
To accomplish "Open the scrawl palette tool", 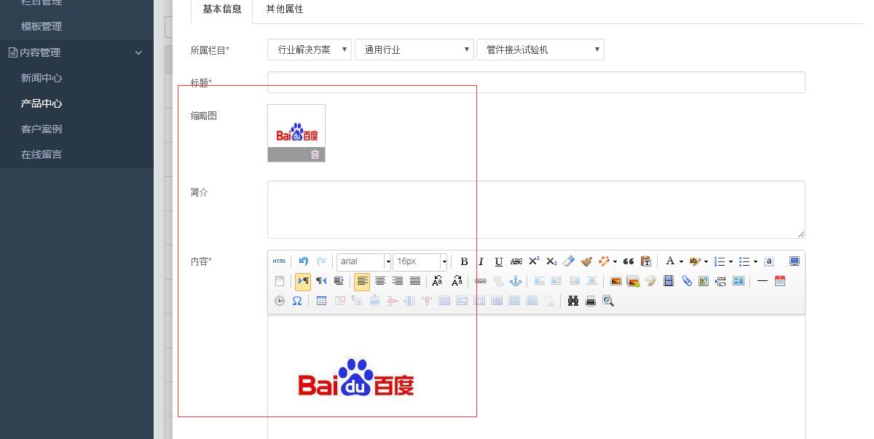I will 650,281.
